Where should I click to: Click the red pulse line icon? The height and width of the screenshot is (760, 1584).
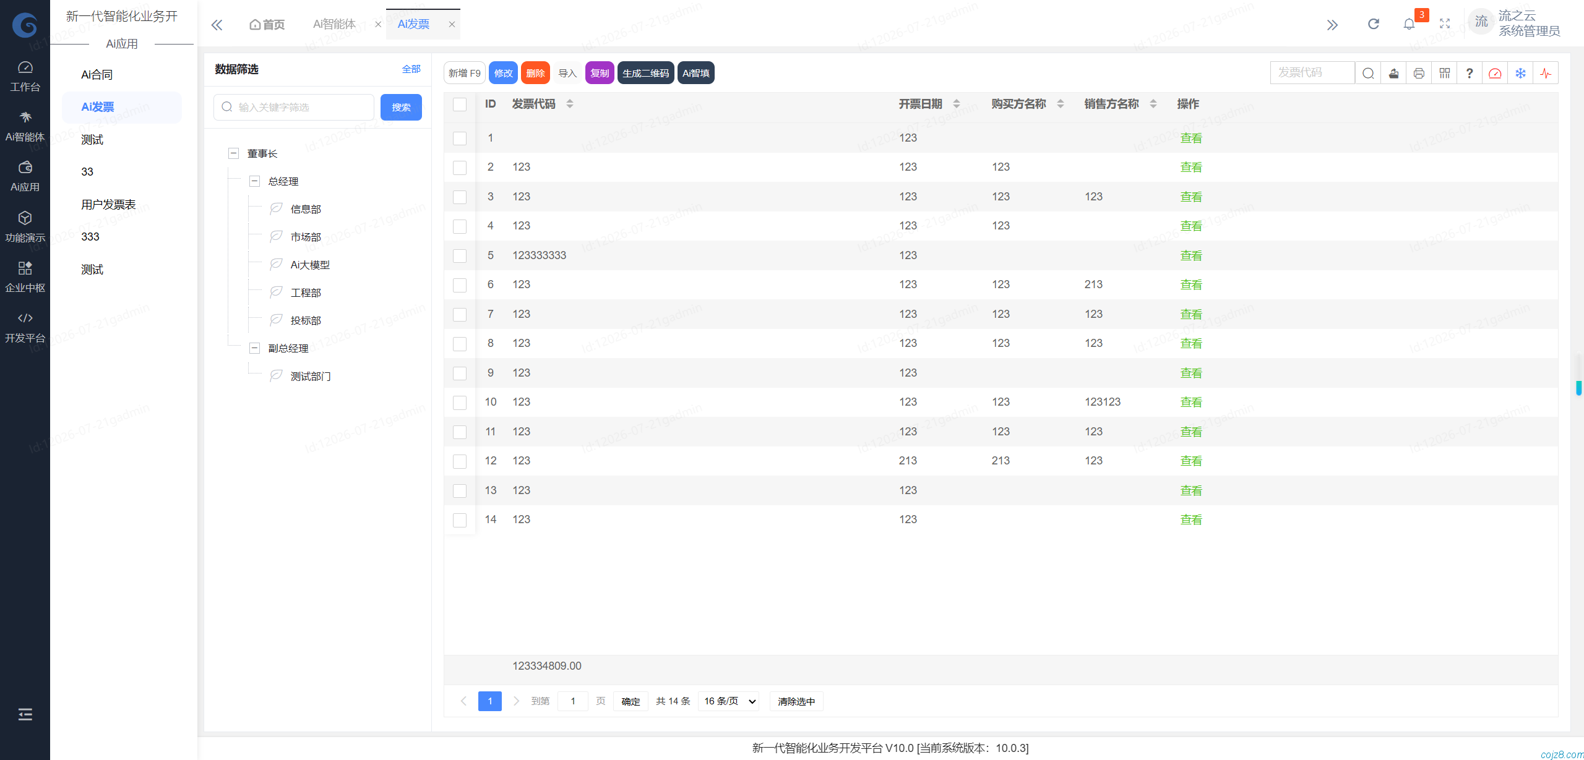(1546, 73)
